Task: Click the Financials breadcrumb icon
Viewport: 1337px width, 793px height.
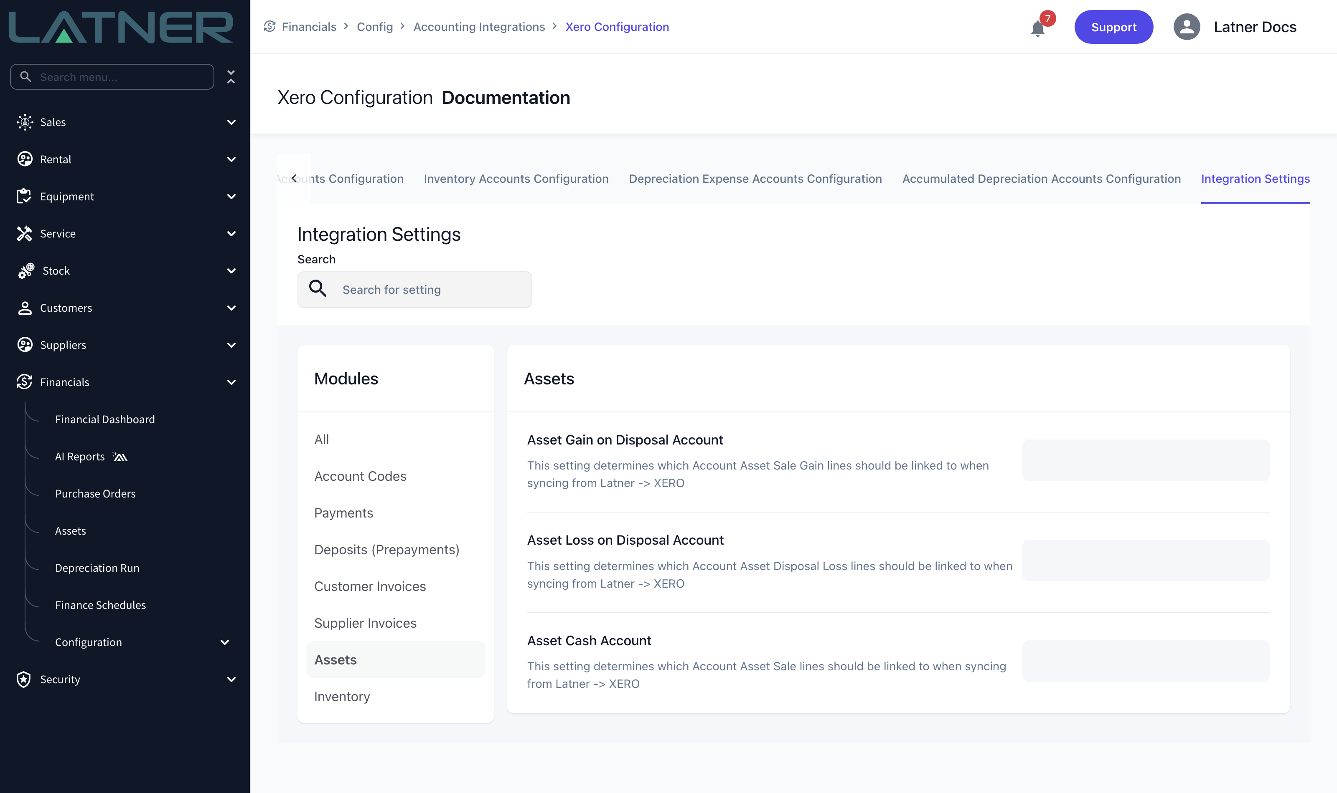Action: (x=270, y=26)
